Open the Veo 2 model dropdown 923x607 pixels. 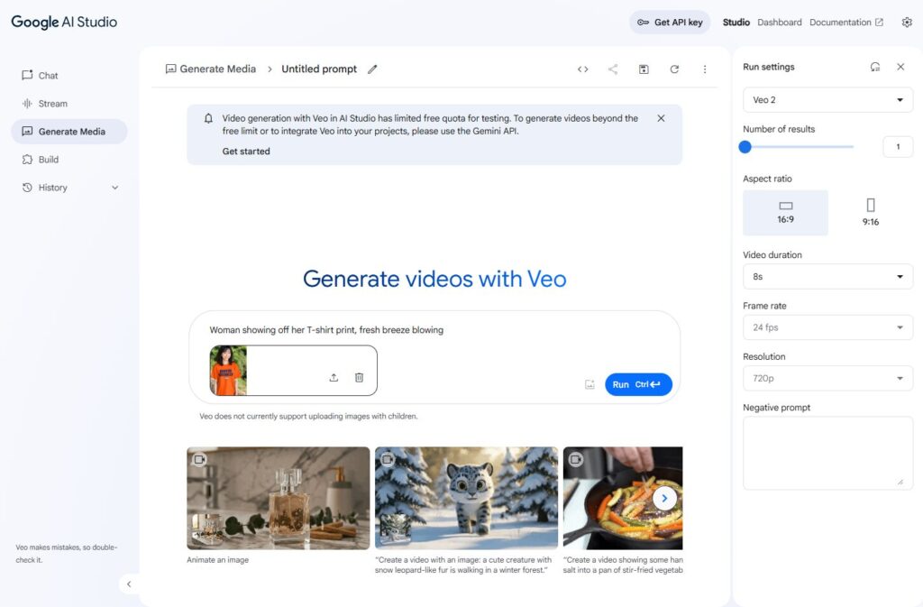[x=827, y=99]
